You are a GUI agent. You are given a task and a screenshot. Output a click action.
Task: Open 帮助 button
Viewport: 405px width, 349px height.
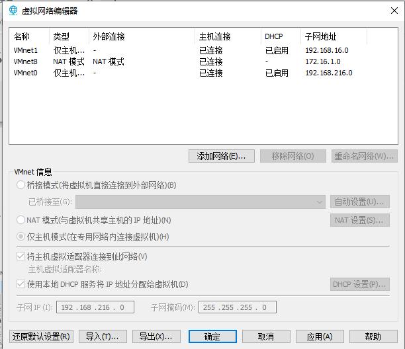(373, 336)
